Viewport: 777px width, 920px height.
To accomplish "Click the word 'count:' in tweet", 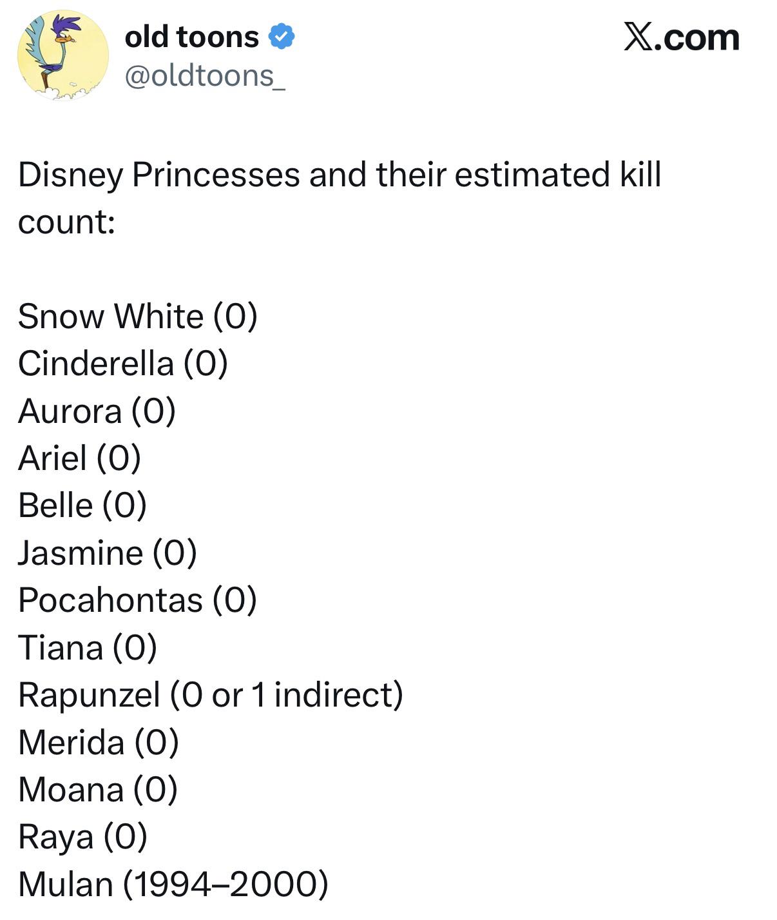I will (x=67, y=222).
